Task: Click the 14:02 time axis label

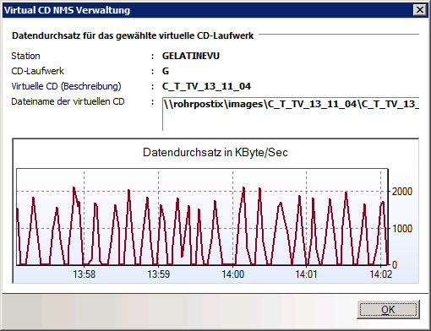Action: click(381, 274)
